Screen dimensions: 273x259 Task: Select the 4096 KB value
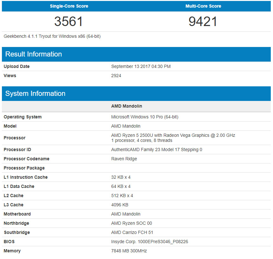(120, 205)
